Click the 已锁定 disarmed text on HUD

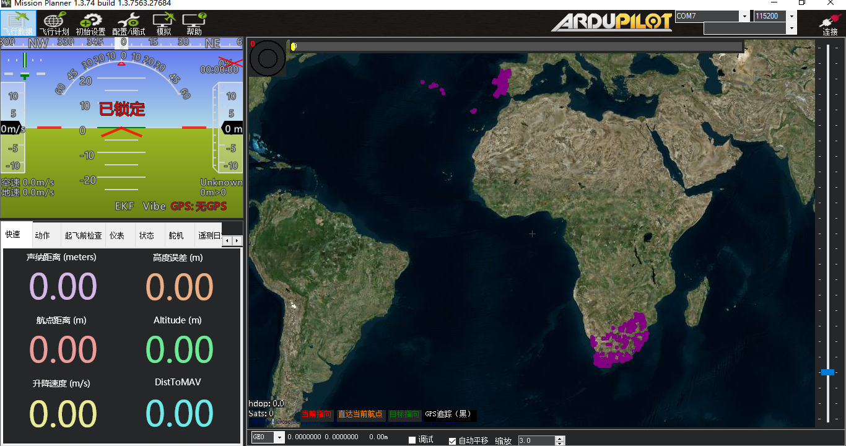[122, 109]
